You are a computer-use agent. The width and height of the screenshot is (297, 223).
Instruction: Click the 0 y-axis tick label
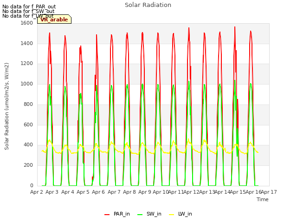[32, 185]
